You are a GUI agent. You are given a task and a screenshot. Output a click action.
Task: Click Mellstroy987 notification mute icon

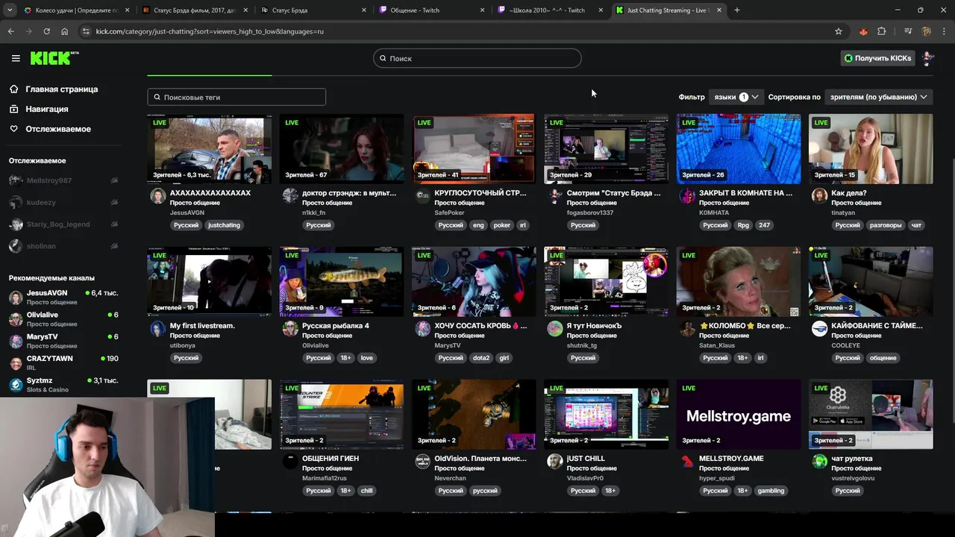point(114,180)
